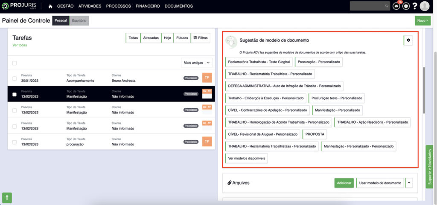This screenshot has width=437, height=205.
Task: Toggle the select-all tasks checkbox
Action: point(15,63)
